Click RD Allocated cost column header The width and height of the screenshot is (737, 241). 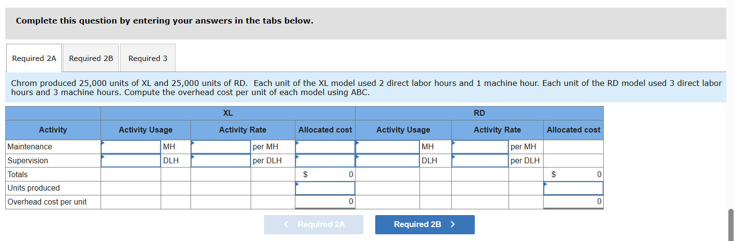573,130
